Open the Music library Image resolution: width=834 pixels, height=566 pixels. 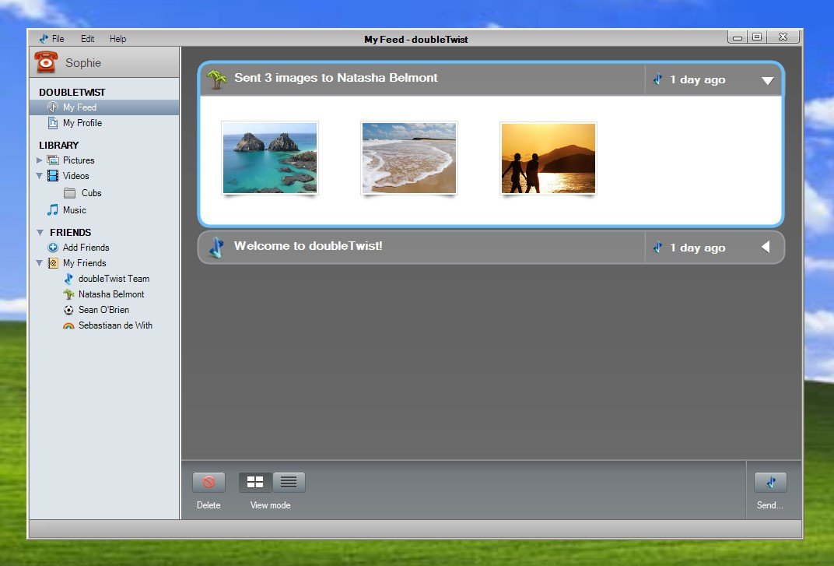(75, 209)
